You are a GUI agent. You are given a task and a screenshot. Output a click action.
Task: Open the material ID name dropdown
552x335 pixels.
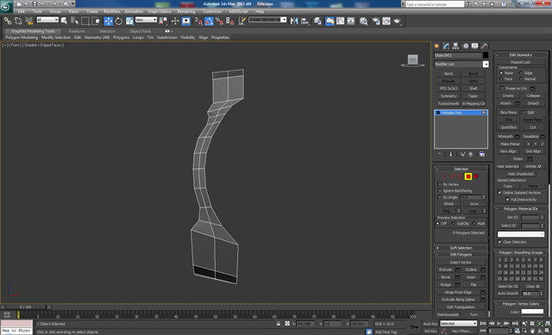click(x=521, y=234)
